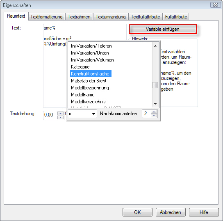Open the unit dropdown showing m
The width and height of the screenshot is (223, 221).
(82, 114)
